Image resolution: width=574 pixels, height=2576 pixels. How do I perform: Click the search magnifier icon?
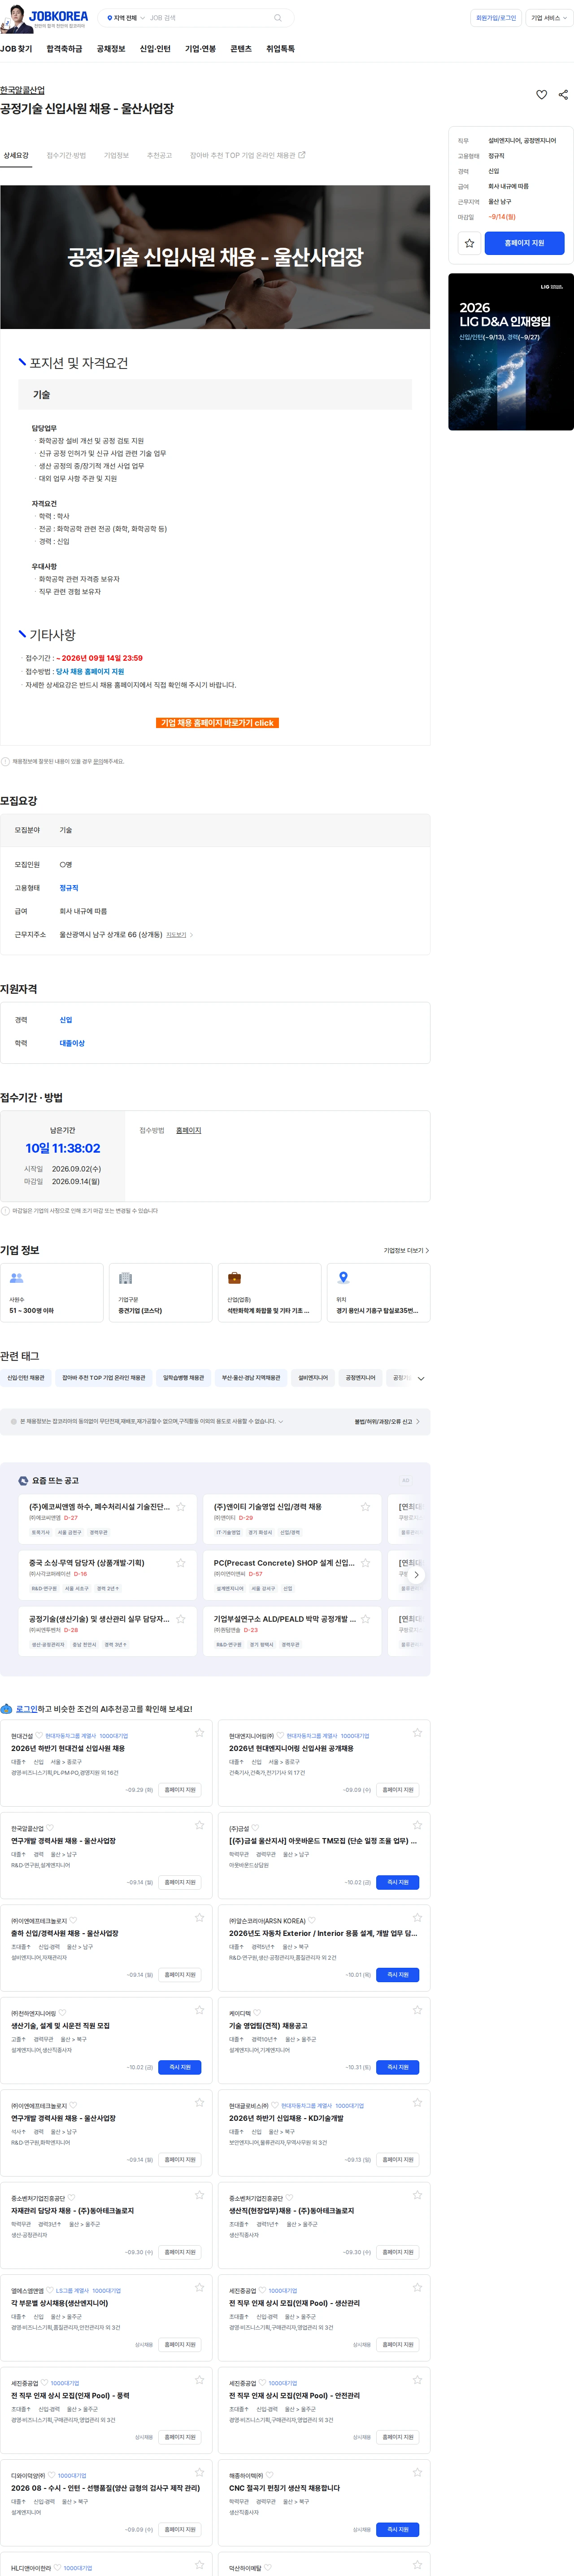pyautogui.click(x=278, y=18)
